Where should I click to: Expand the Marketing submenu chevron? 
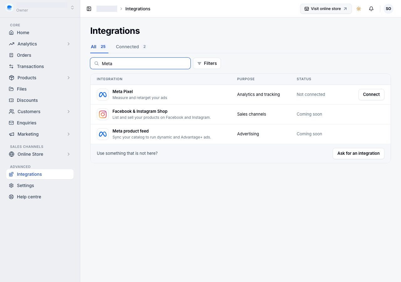pyautogui.click(x=69, y=134)
